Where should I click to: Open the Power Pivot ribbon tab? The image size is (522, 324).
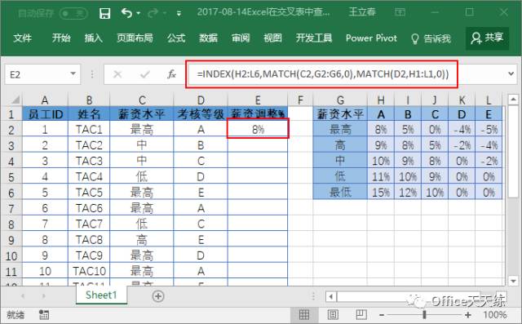point(371,38)
